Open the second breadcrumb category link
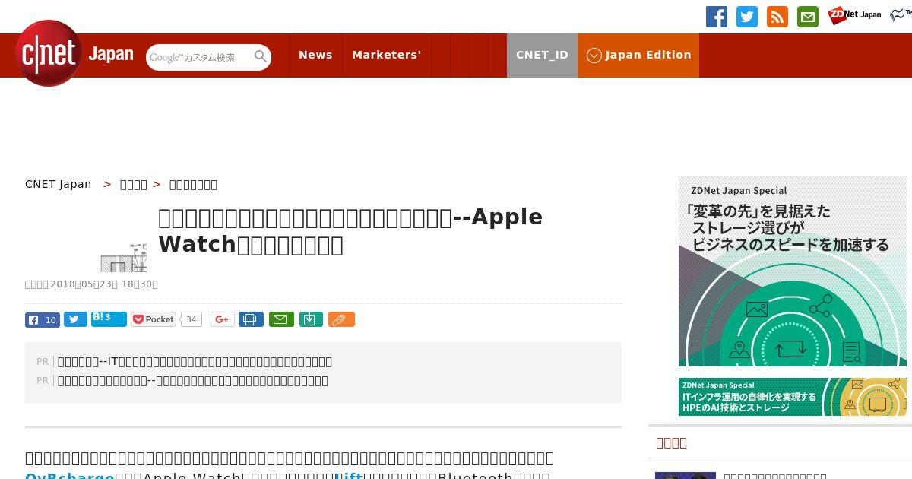 coord(134,184)
